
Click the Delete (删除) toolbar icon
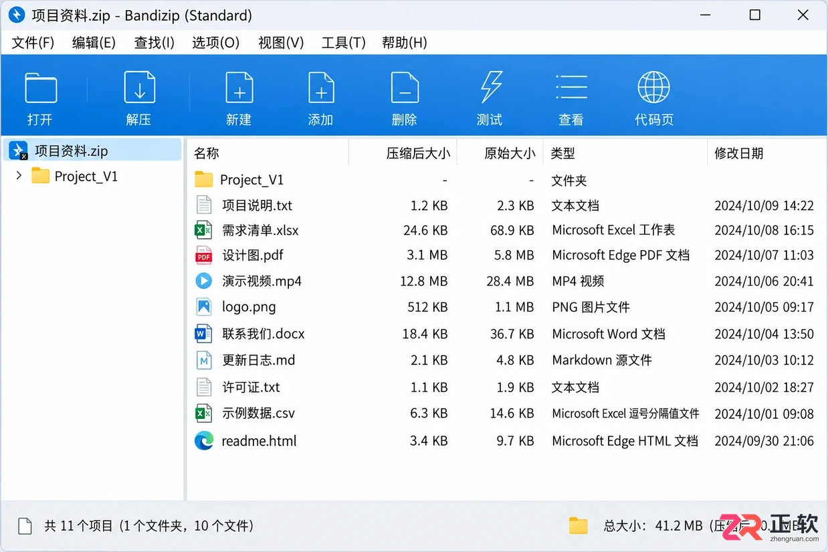(405, 88)
